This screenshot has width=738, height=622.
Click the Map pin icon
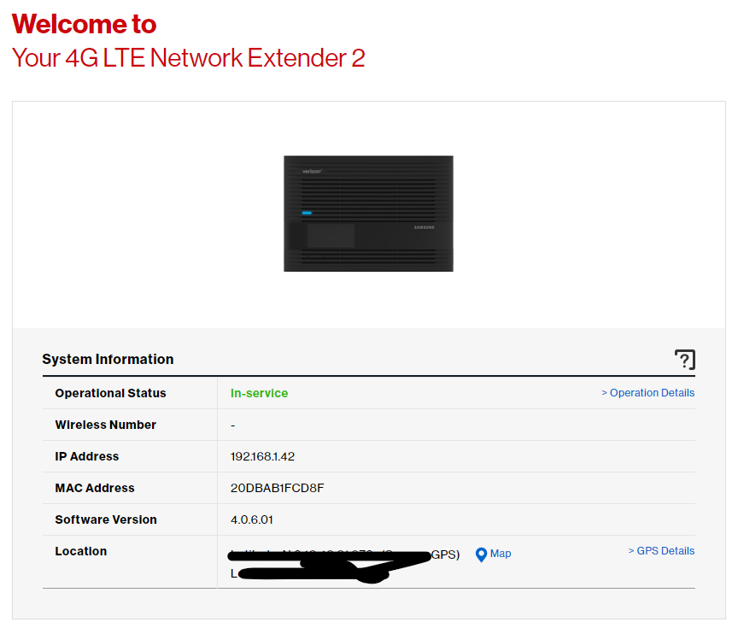[x=481, y=555]
